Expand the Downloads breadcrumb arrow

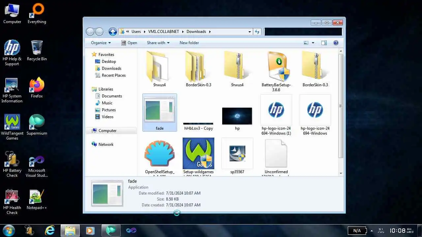(210, 32)
